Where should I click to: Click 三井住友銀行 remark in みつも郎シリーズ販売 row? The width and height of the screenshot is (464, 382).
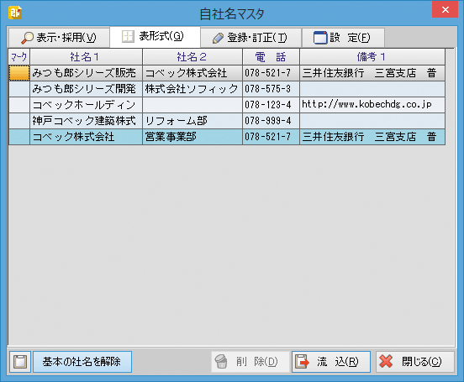coord(372,73)
